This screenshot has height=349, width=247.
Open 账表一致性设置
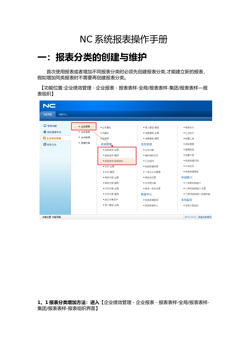point(153,189)
